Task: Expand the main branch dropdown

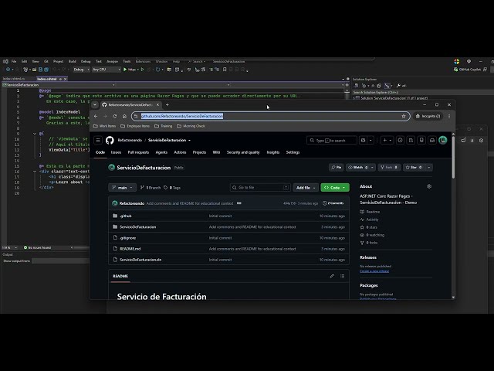Action: pos(122,187)
